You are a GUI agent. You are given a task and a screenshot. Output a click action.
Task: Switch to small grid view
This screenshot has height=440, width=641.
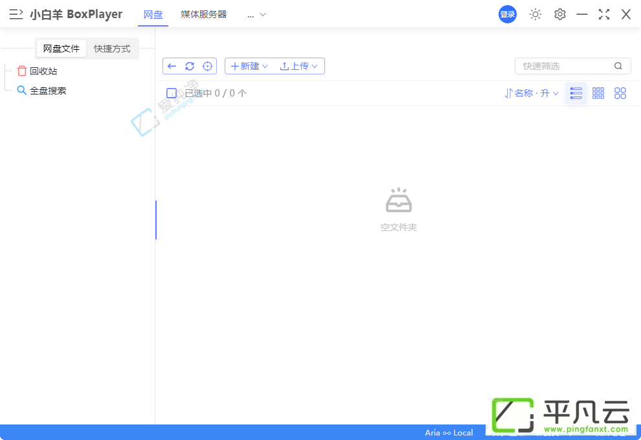click(598, 93)
